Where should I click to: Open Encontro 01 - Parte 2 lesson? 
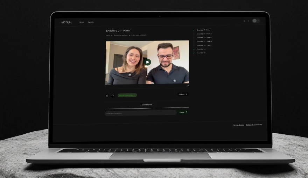(204, 34)
